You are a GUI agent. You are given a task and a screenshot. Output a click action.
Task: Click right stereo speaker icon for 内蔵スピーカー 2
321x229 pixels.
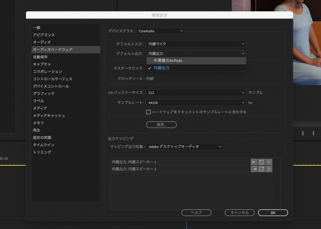coord(254,169)
